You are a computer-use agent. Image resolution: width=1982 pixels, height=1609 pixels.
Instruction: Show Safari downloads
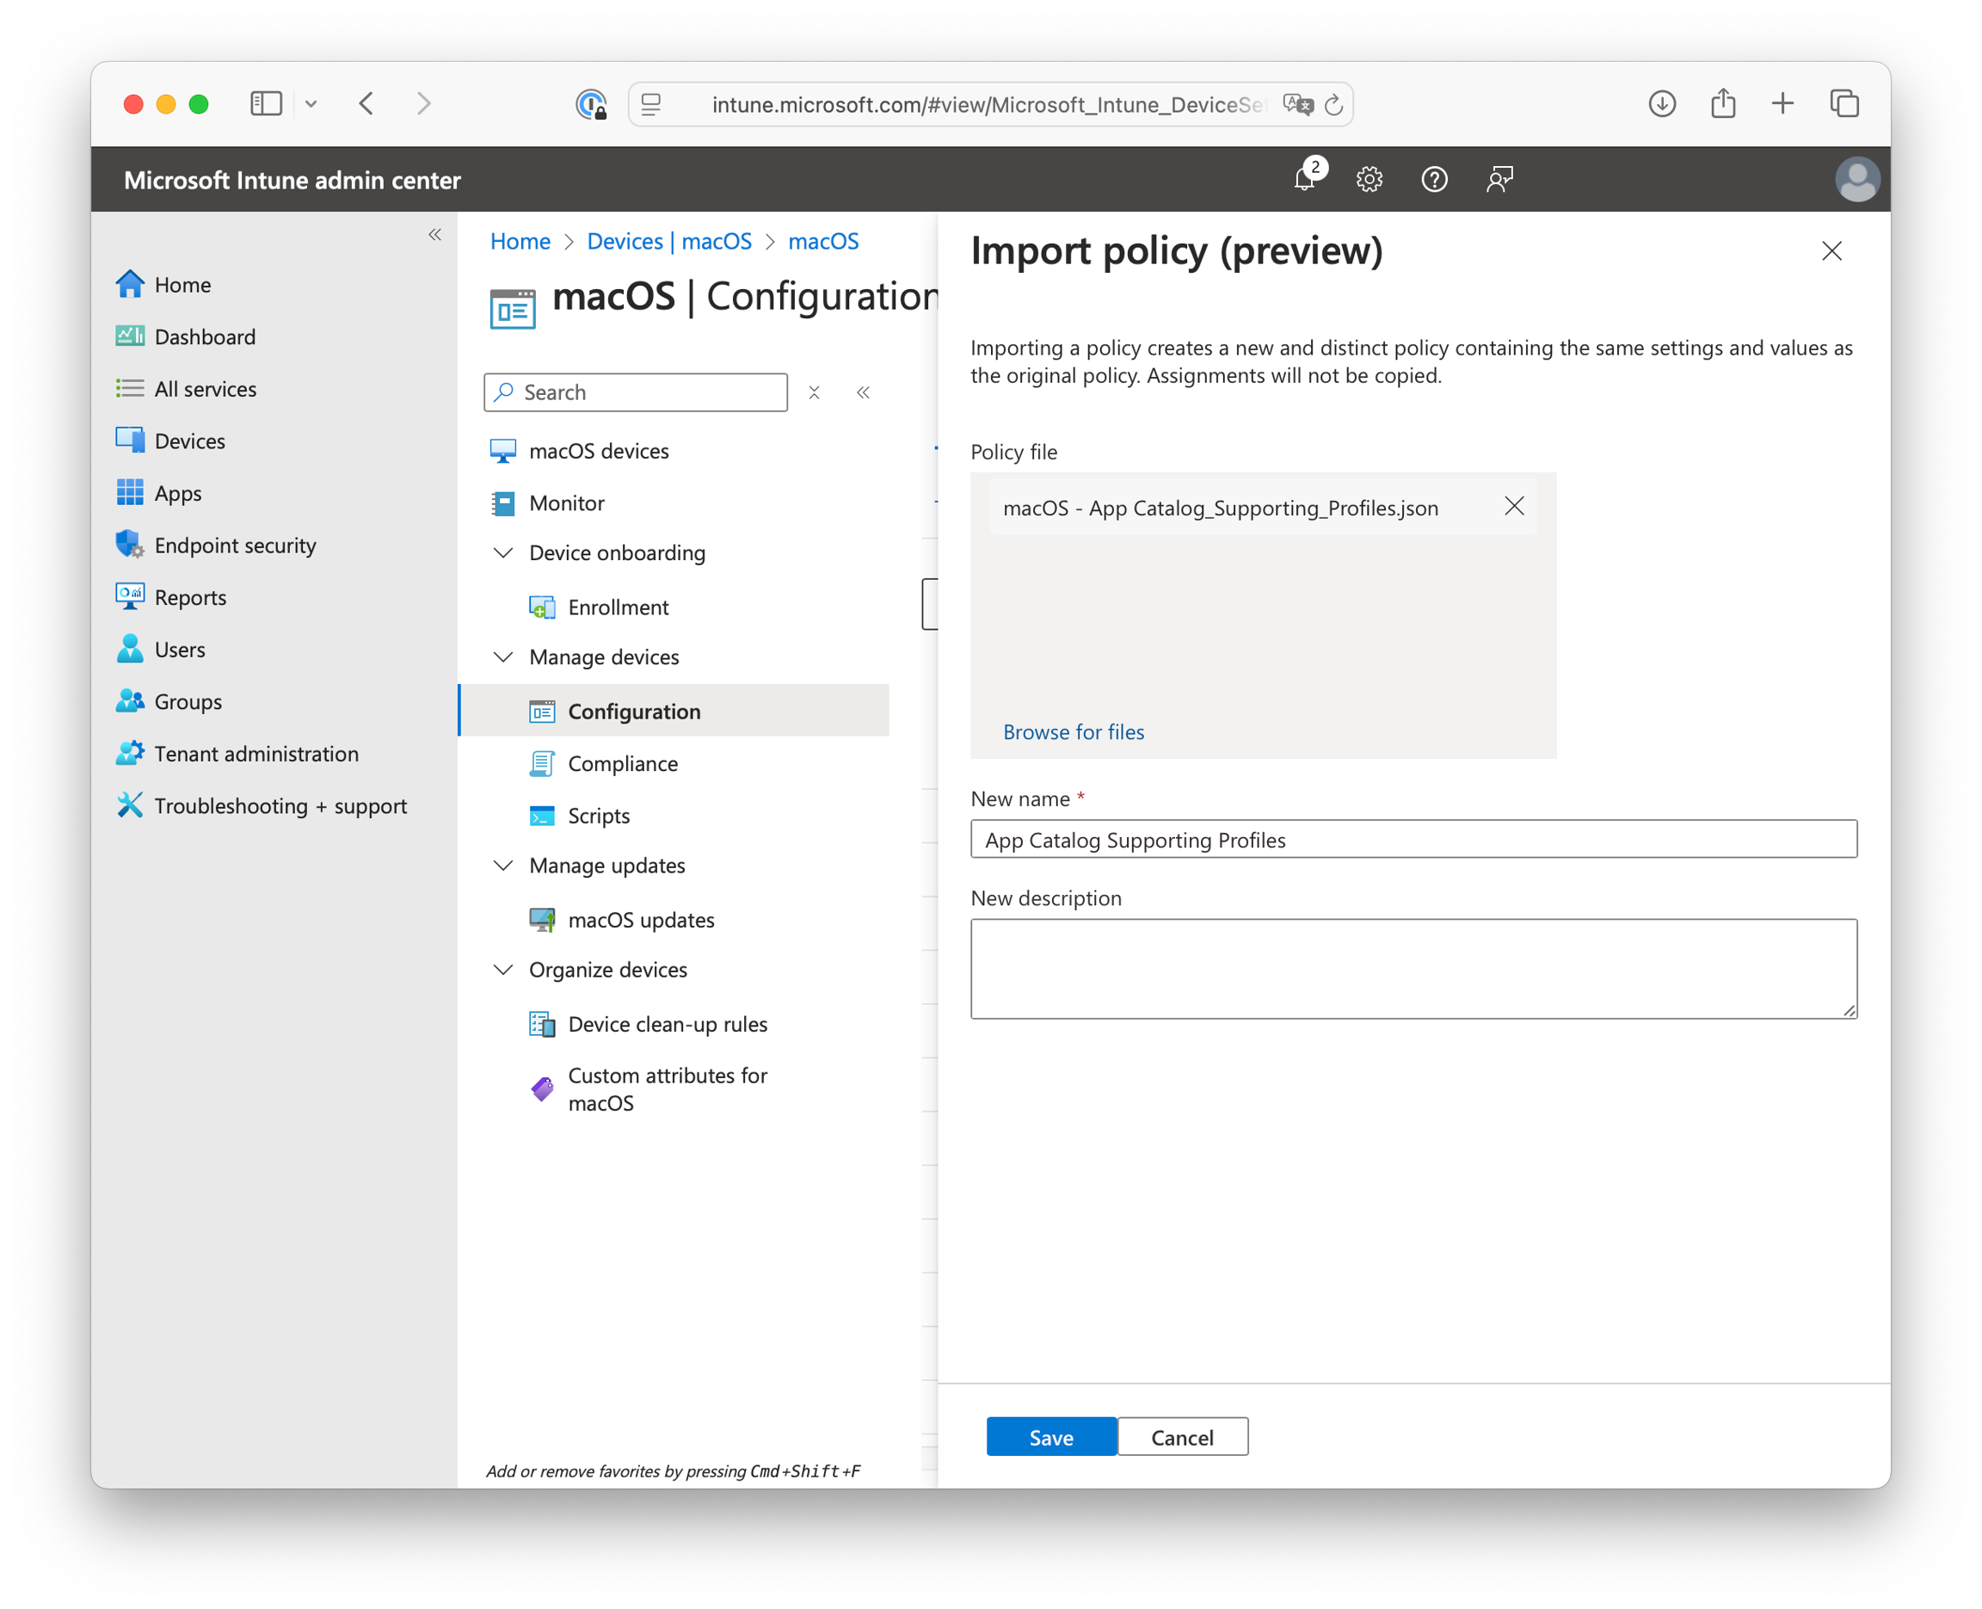coord(1661,104)
